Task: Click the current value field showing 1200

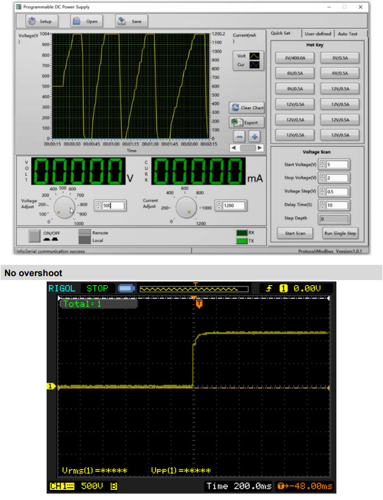Action: [234, 206]
